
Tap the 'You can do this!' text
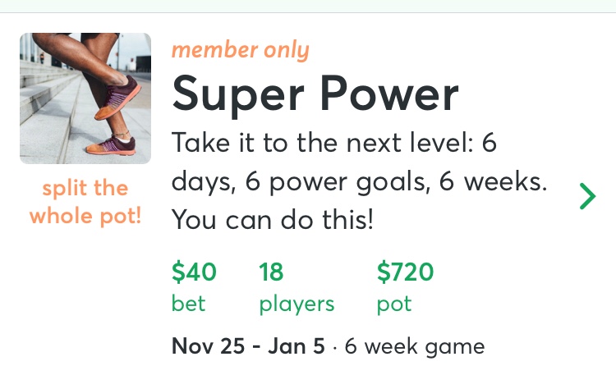click(x=272, y=219)
